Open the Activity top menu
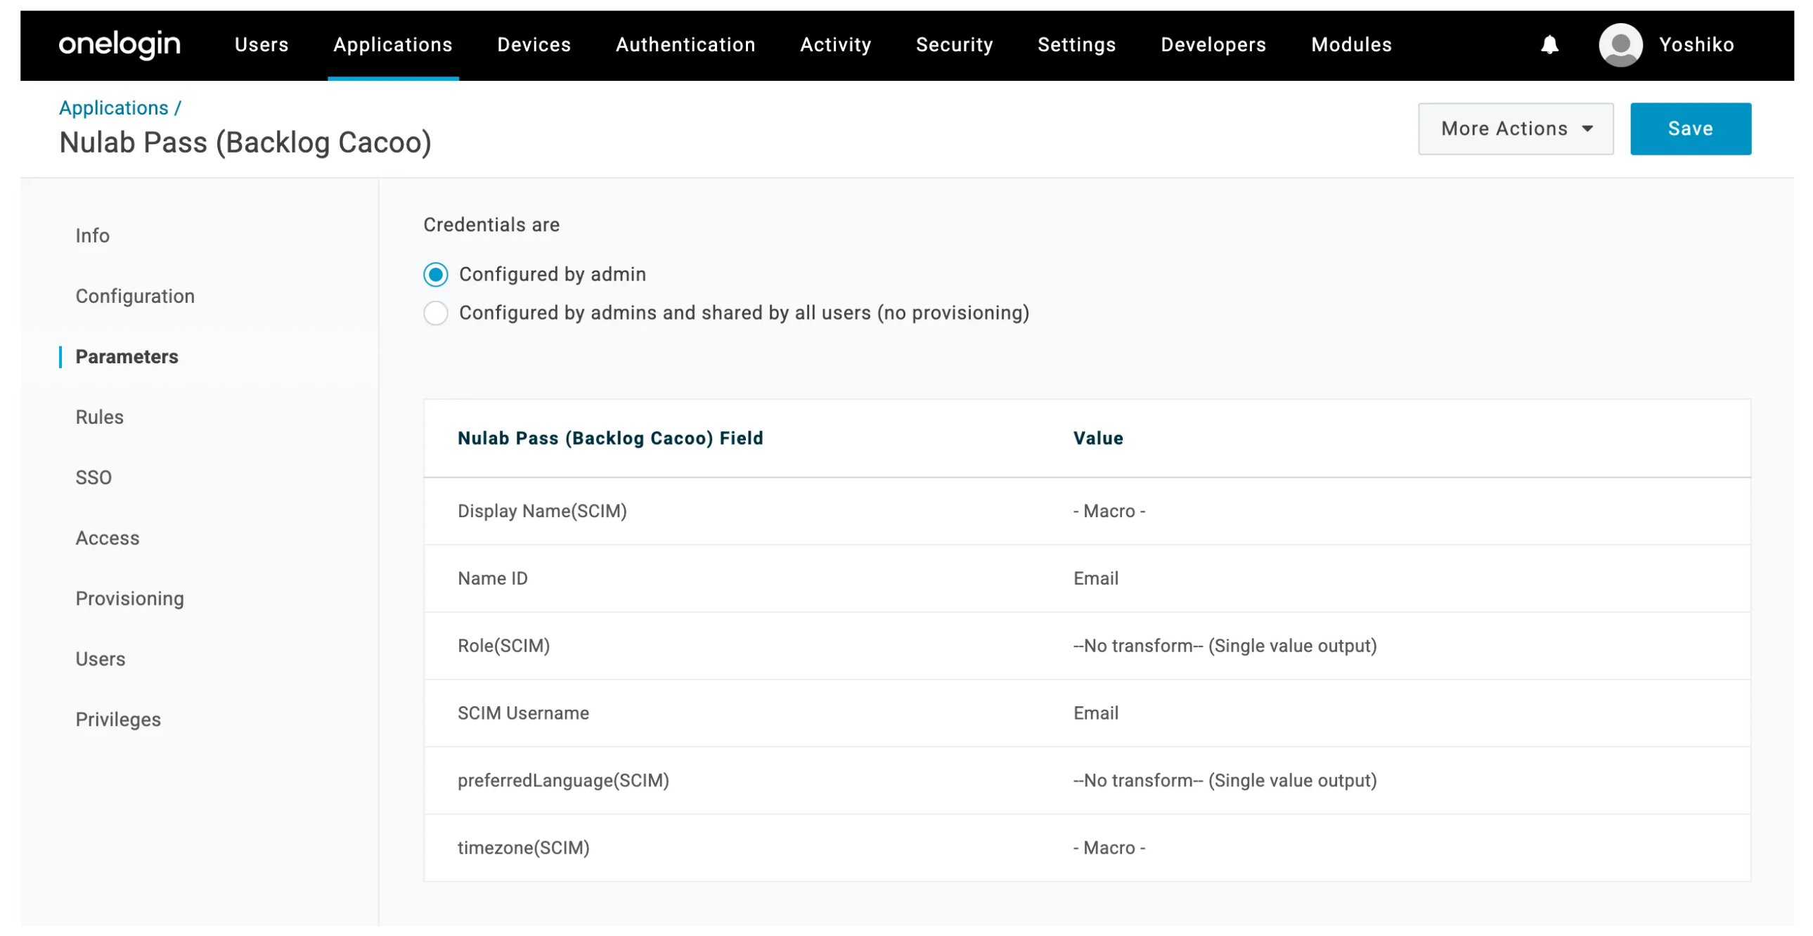The height and width of the screenshot is (936, 1813). (835, 45)
